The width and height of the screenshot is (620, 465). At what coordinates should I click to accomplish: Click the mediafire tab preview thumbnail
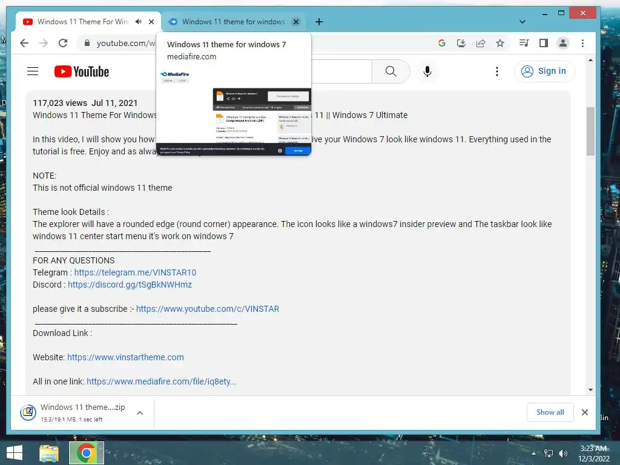coord(234,112)
